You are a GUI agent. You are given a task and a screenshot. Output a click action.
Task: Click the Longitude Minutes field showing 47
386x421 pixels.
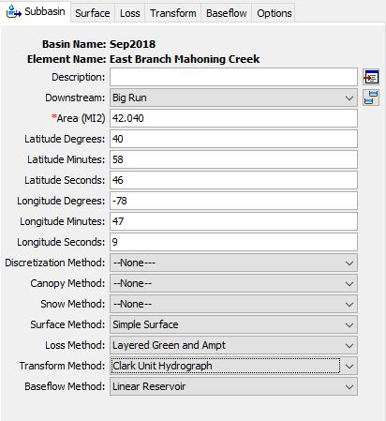233,221
